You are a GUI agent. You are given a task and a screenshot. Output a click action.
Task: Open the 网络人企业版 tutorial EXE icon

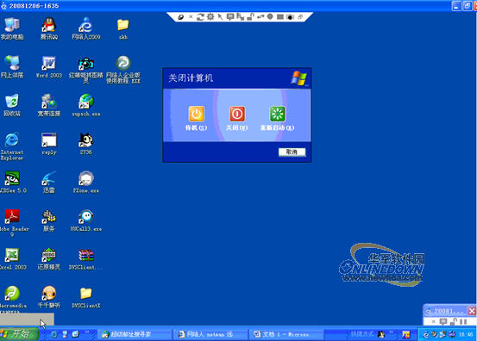coord(123,70)
